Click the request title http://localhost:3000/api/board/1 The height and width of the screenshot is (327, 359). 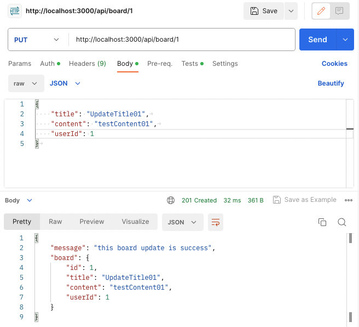click(x=79, y=11)
